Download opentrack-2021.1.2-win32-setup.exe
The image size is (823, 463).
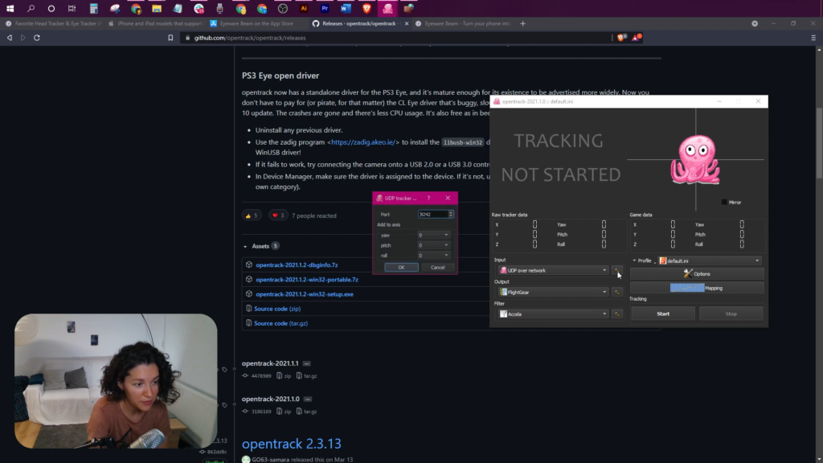305,294
